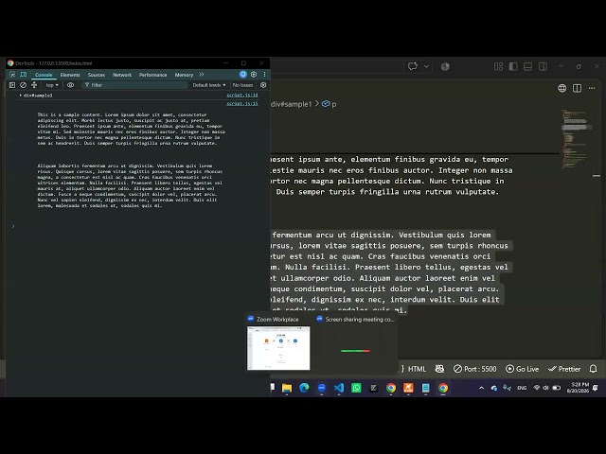Select the Zoom Workplace window thumbnail
This screenshot has height=454, width=606.
[x=278, y=348]
